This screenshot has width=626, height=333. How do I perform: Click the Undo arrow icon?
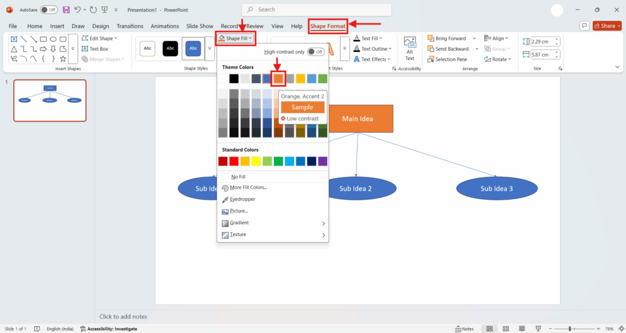(x=77, y=10)
